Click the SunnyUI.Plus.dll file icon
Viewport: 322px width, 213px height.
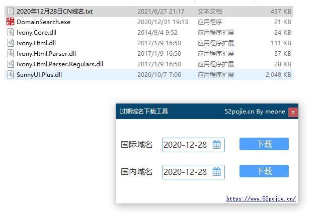(11, 75)
